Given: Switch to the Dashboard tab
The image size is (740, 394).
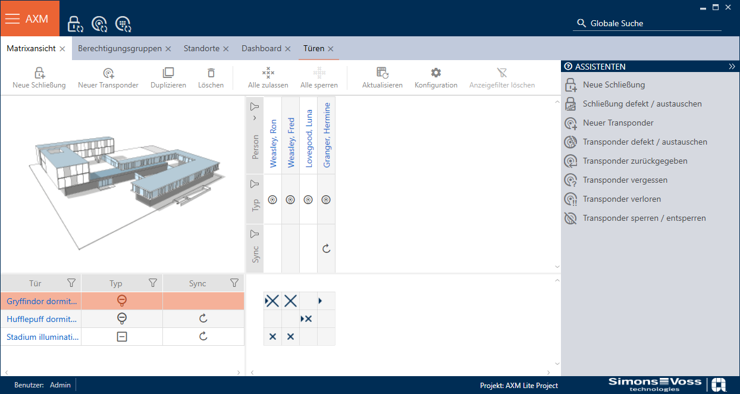Looking at the screenshot, I should [261, 49].
